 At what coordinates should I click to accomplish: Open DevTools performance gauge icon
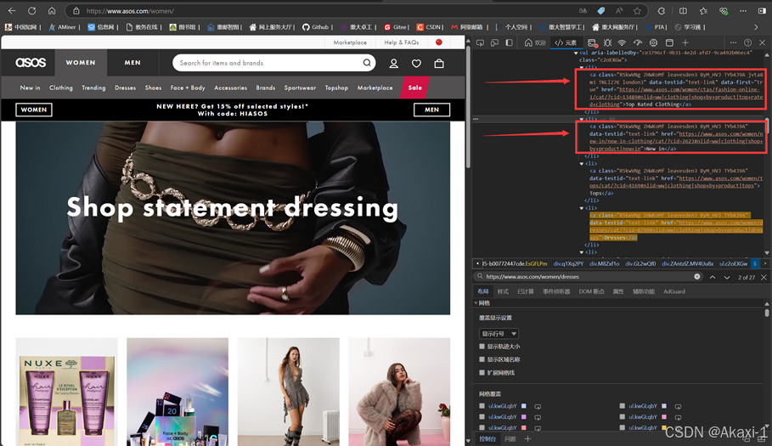coord(638,42)
